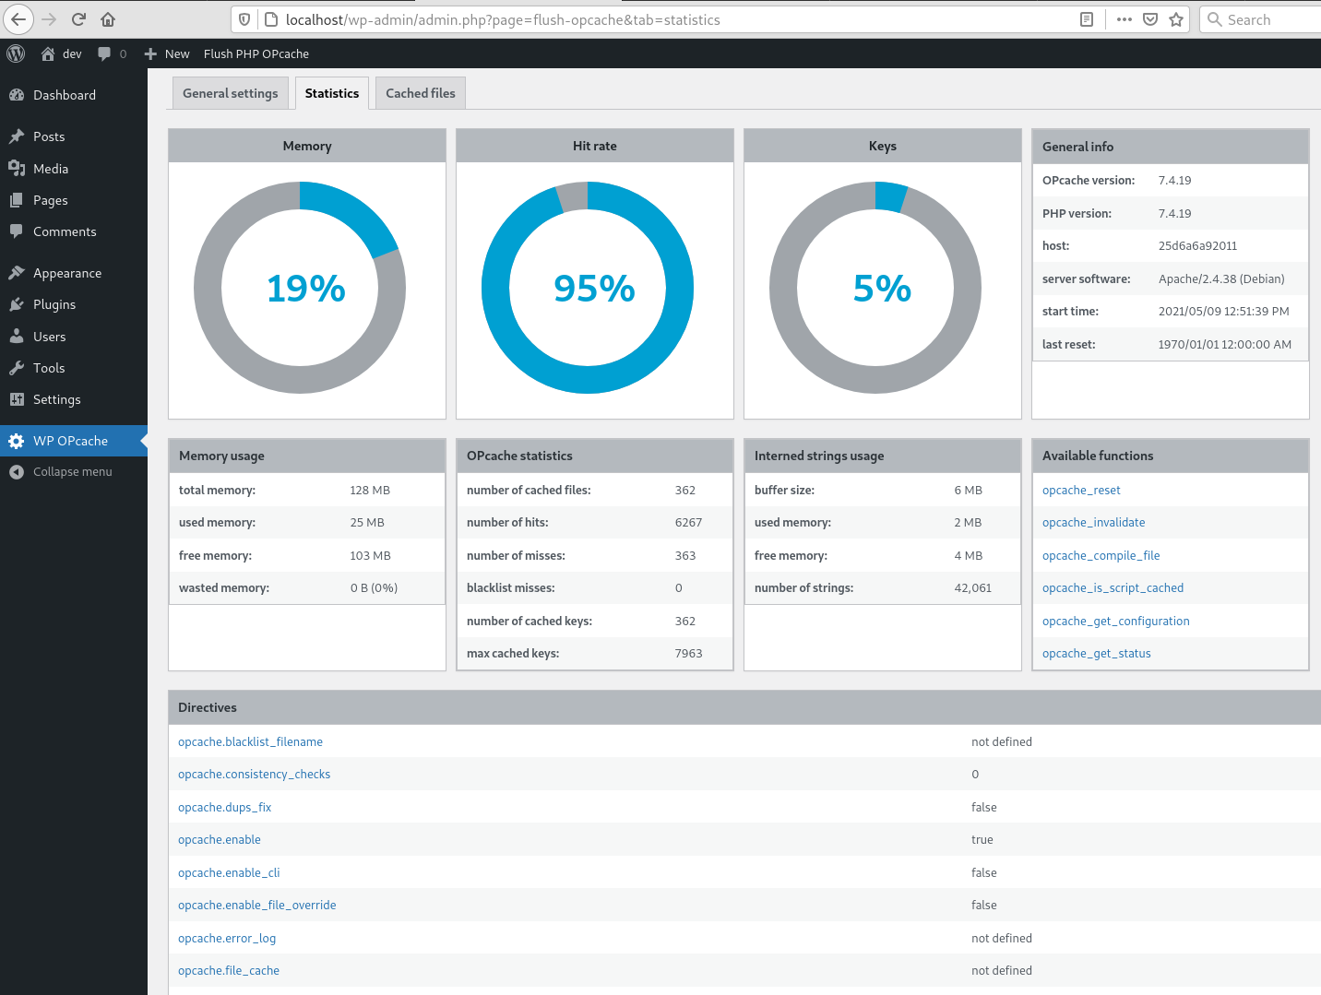Image resolution: width=1321 pixels, height=995 pixels.
Task: Select WP OPcache in the sidebar
Action: point(74,441)
